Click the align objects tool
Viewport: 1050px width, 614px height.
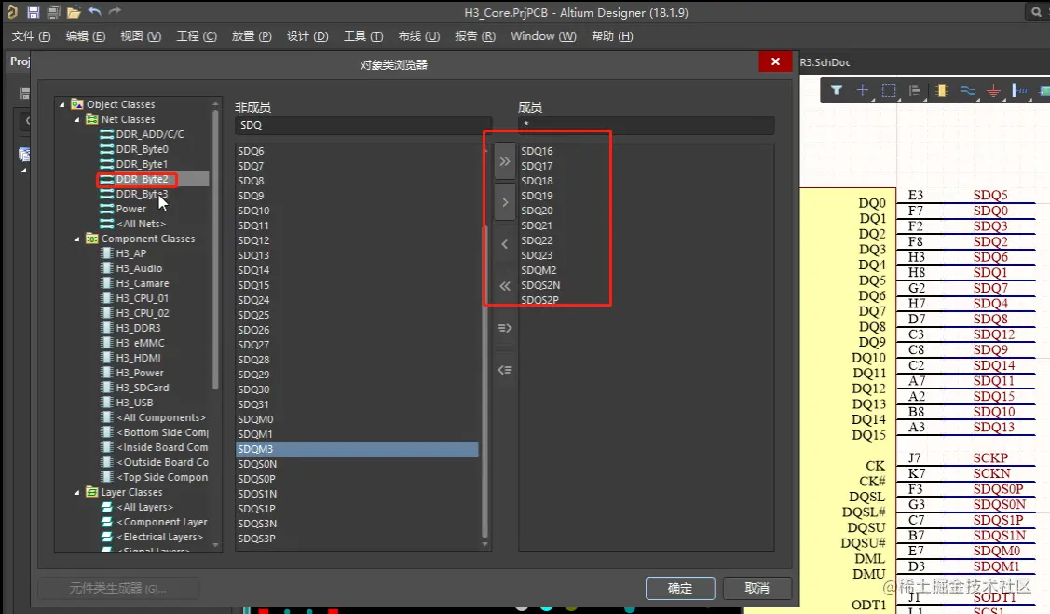[x=915, y=90]
